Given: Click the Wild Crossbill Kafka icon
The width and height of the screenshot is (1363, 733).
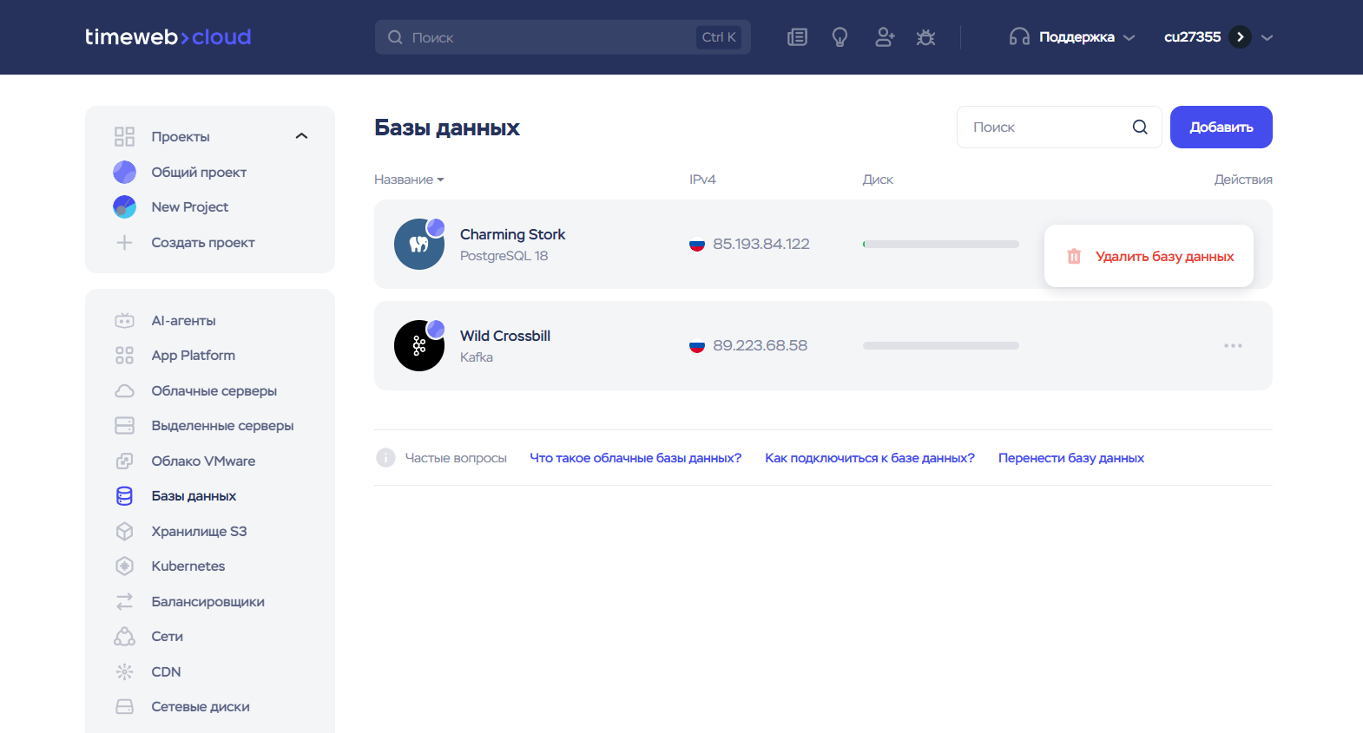Looking at the screenshot, I should click(x=419, y=346).
